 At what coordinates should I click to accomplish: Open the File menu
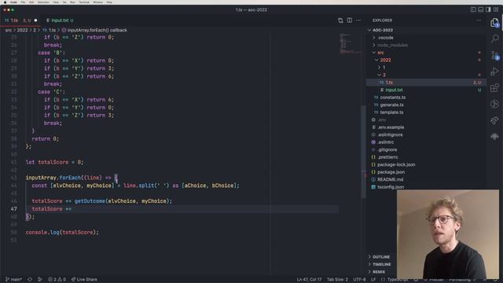(x=23, y=2)
